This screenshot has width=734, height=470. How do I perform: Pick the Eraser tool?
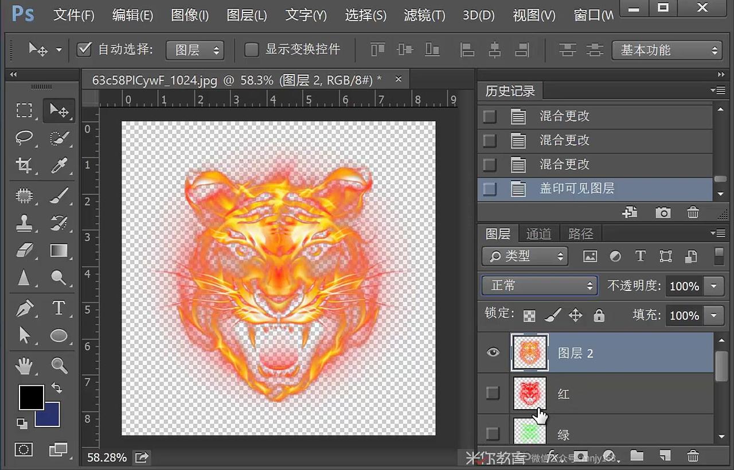click(x=24, y=251)
